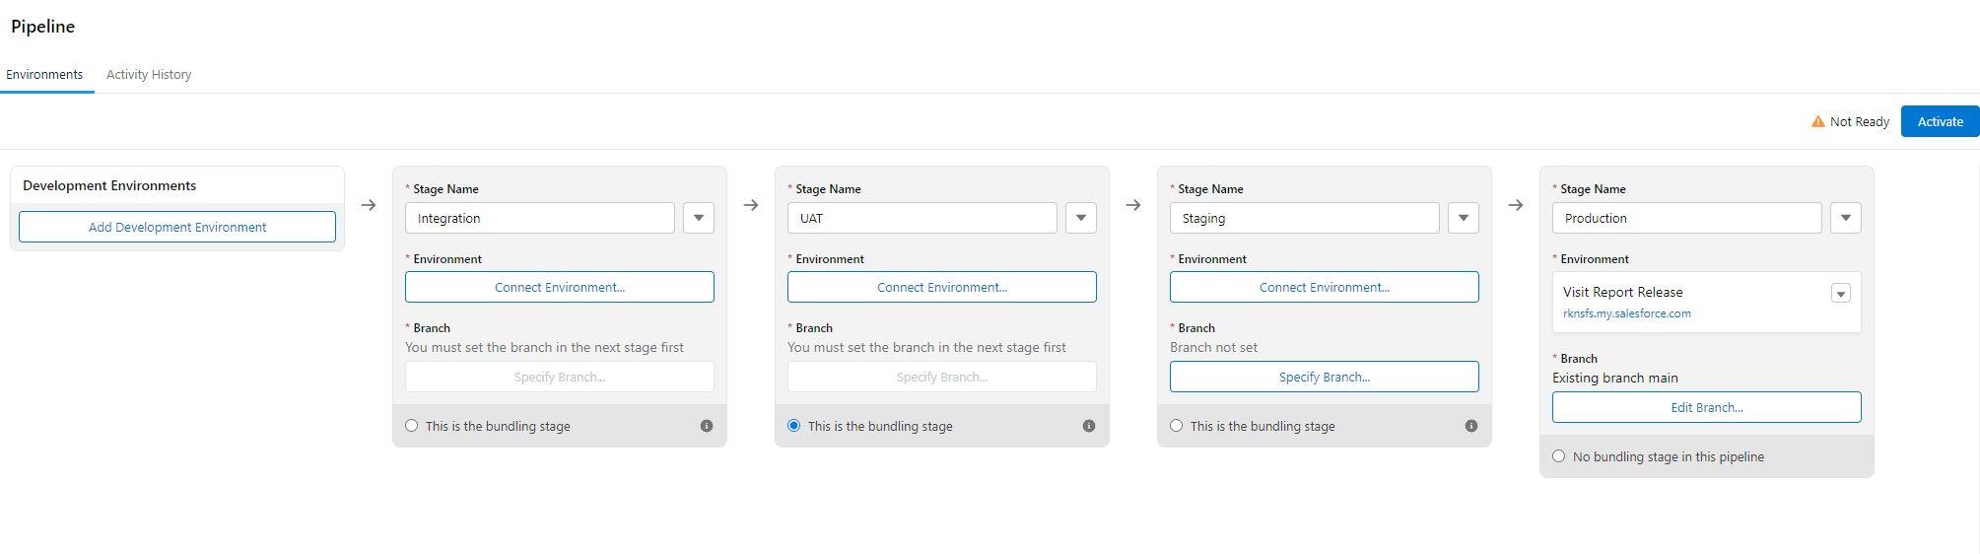
Task: Open rknsfs.my.salesforce.com link
Action: coord(1627,313)
